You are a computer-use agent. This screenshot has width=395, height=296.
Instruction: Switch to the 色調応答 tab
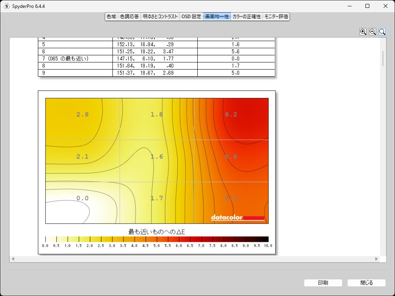[x=129, y=17]
